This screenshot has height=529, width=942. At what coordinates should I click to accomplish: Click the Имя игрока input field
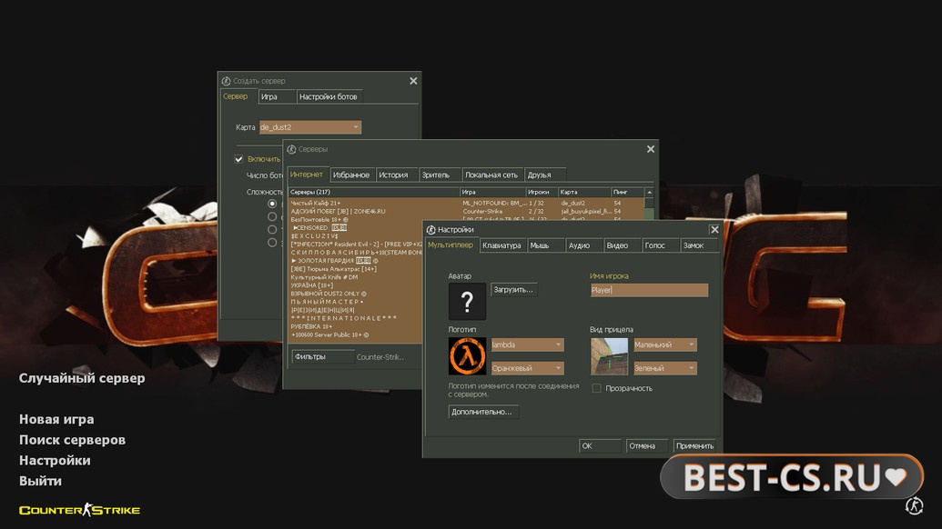(649, 290)
